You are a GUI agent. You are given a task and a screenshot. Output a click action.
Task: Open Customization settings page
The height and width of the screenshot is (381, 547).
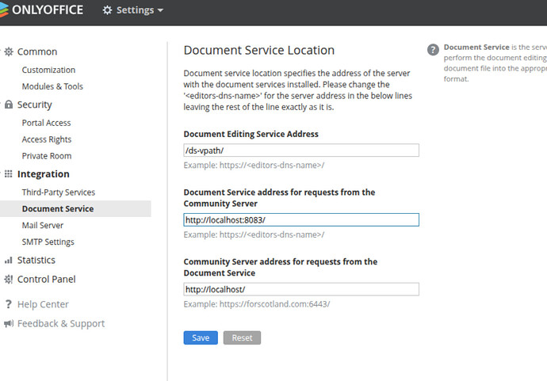(48, 70)
